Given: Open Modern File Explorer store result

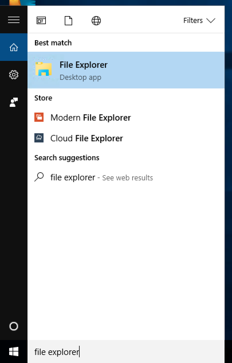Looking at the screenshot, I should coord(126,117).
